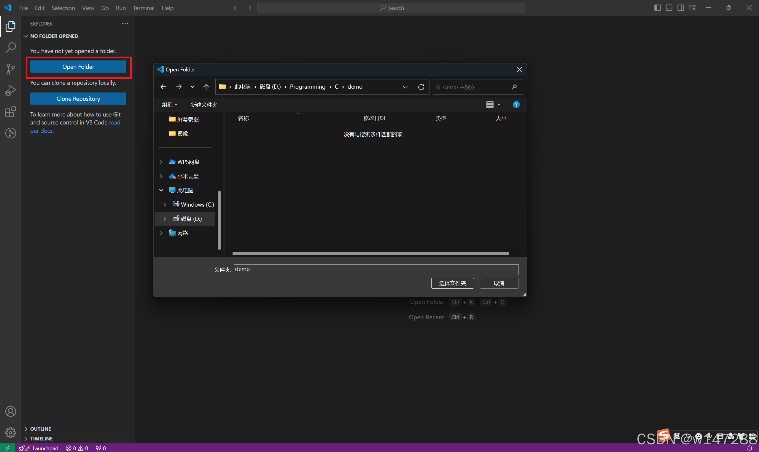Click the Accounts icon in activity bar

coord(11,411)
